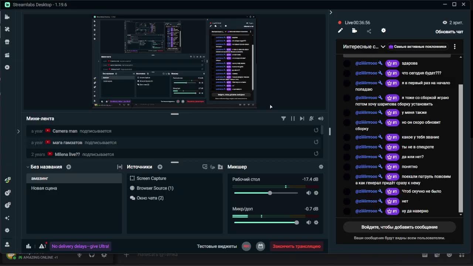This screenshot has height=266, width=473.
Task: Click Обновить чат
Action: (449, 32)
